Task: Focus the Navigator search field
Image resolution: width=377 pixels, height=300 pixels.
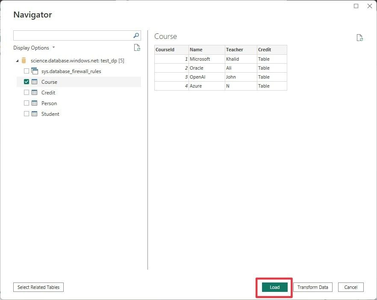Action: [x=77, y=35]
